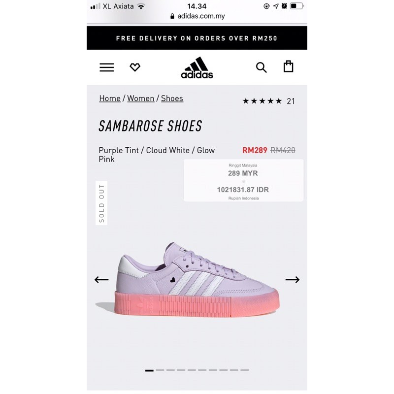Jump to the last carousel indicator dash
This screenshot has height=394, width=394.
point(244,370)
